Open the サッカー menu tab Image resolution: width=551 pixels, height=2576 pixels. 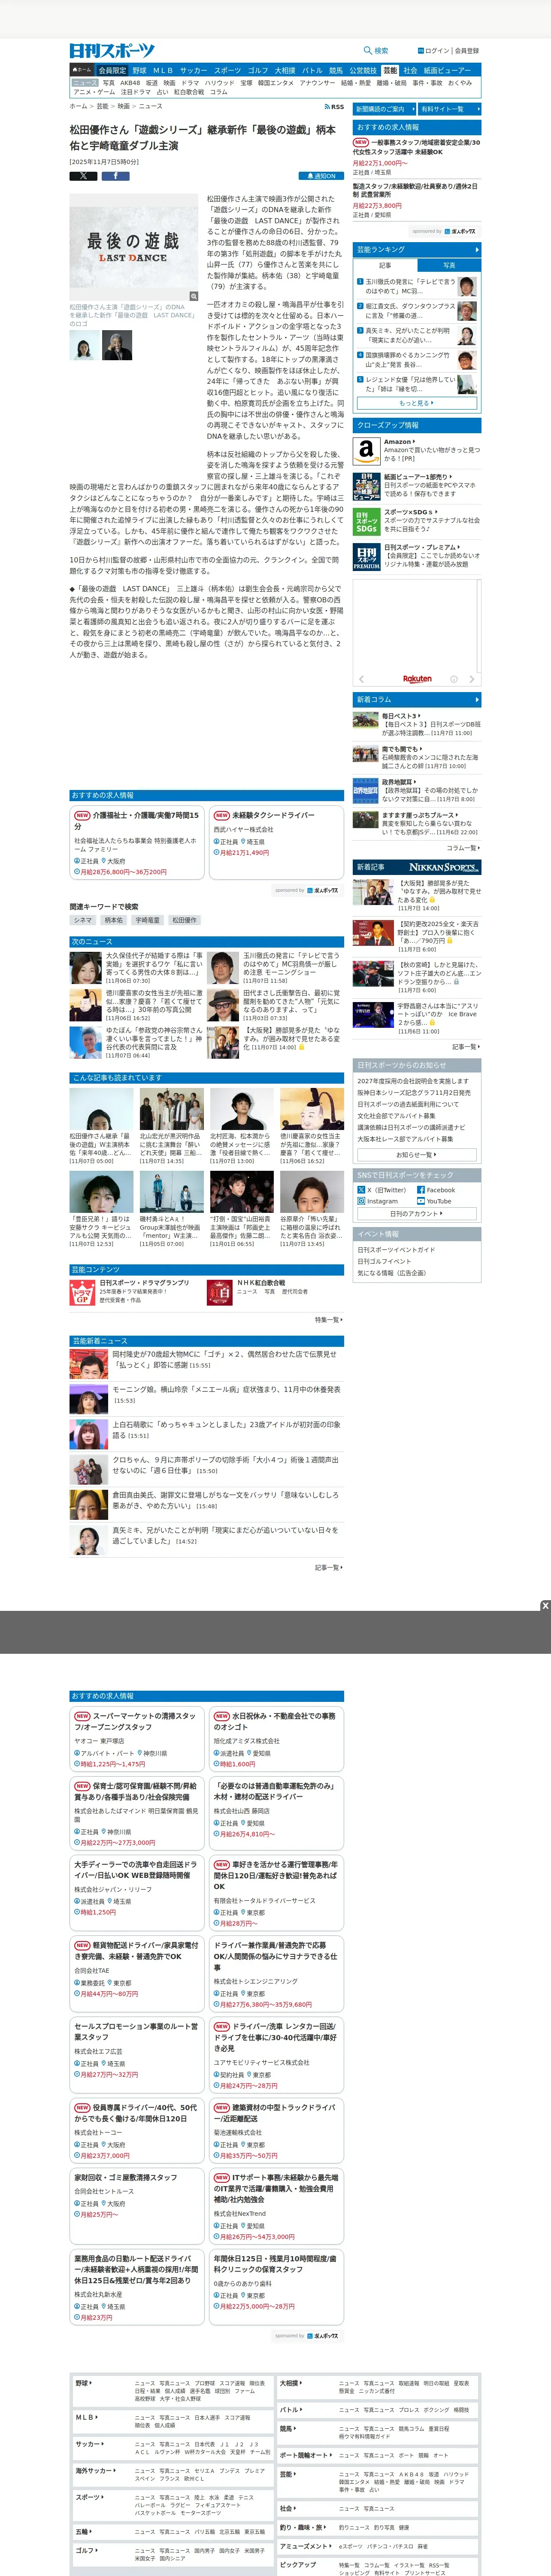click(194, 71)
